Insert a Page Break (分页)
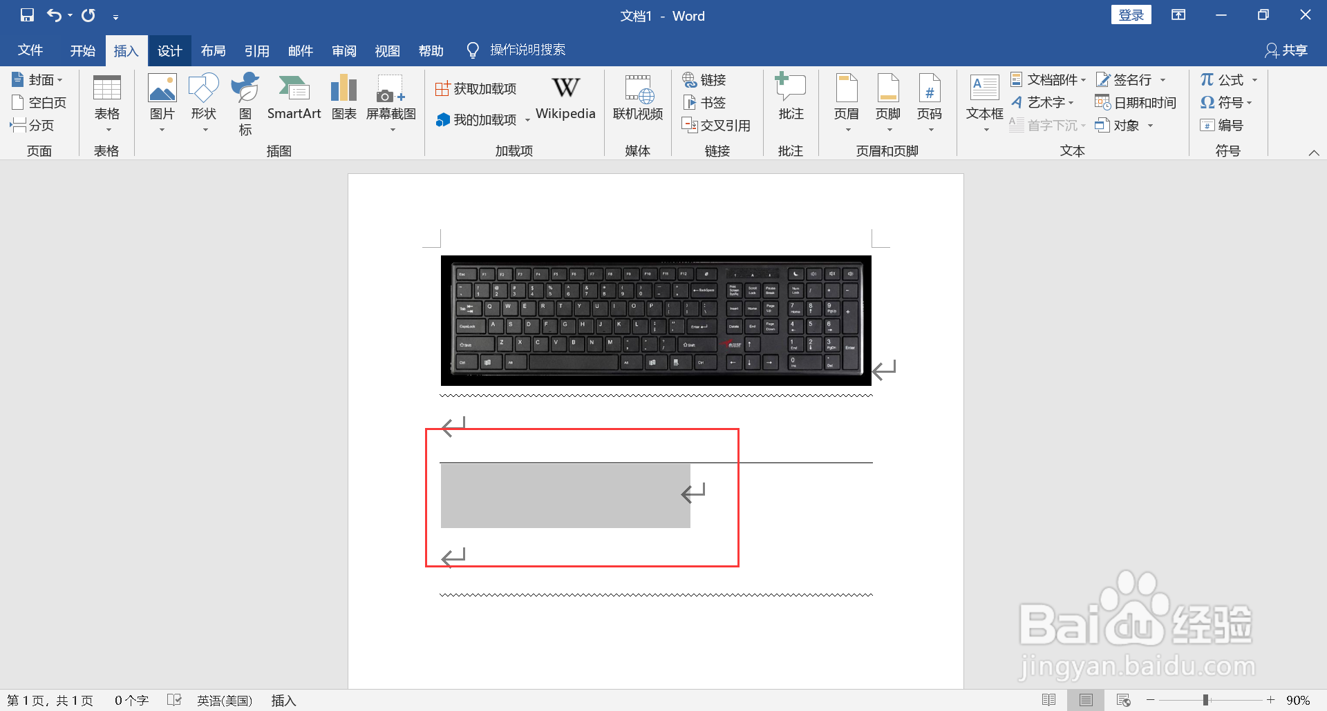The image size is (1327, 711). point(32,126)
